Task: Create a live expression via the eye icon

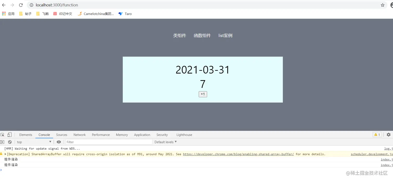Action: [x=59, y=142]
